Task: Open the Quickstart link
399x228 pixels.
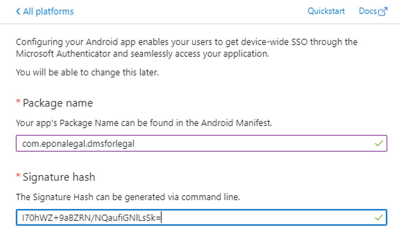Action: [x=326, y=11]
